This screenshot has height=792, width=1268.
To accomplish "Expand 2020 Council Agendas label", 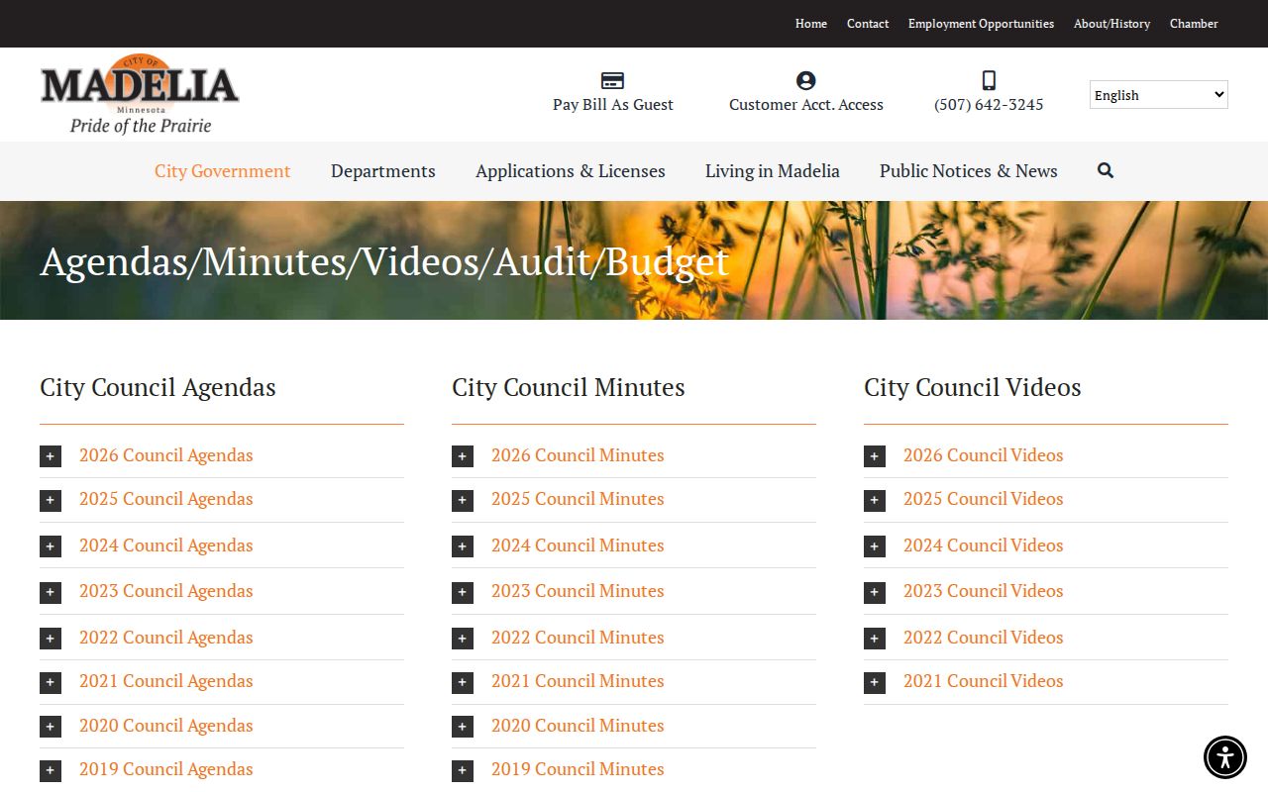I will (165, 726).
